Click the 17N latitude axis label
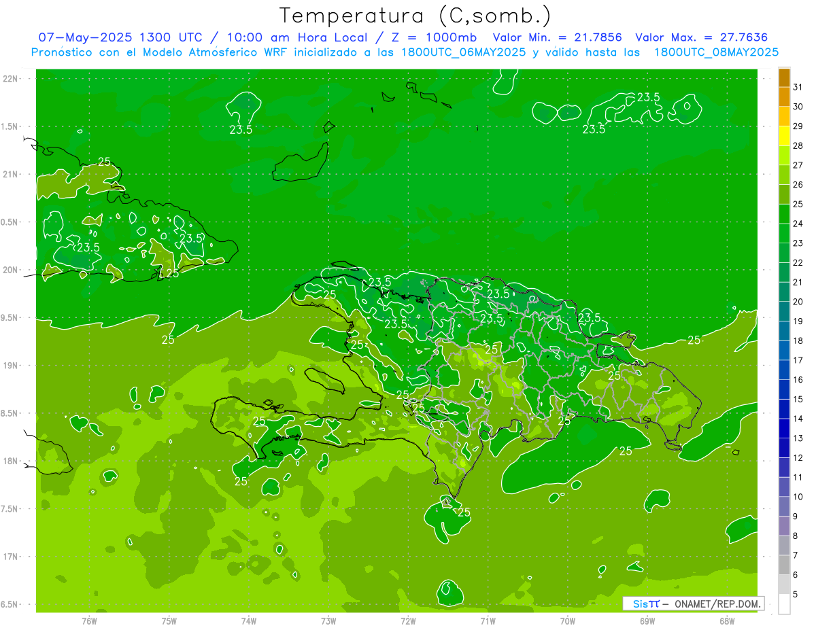816x630 pixels. (11, 557)
